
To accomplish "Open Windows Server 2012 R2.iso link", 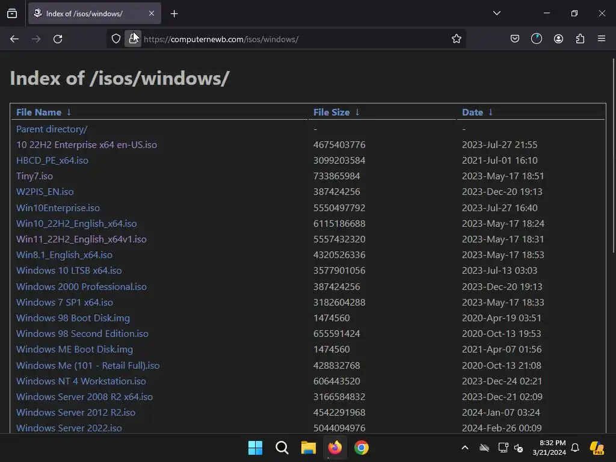I will click(x=76, y=413).
